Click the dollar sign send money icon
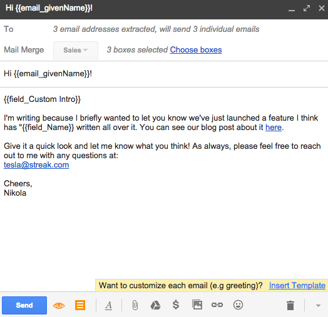The height and width of the screenshot is (317, 328). (x=176, y=304)
